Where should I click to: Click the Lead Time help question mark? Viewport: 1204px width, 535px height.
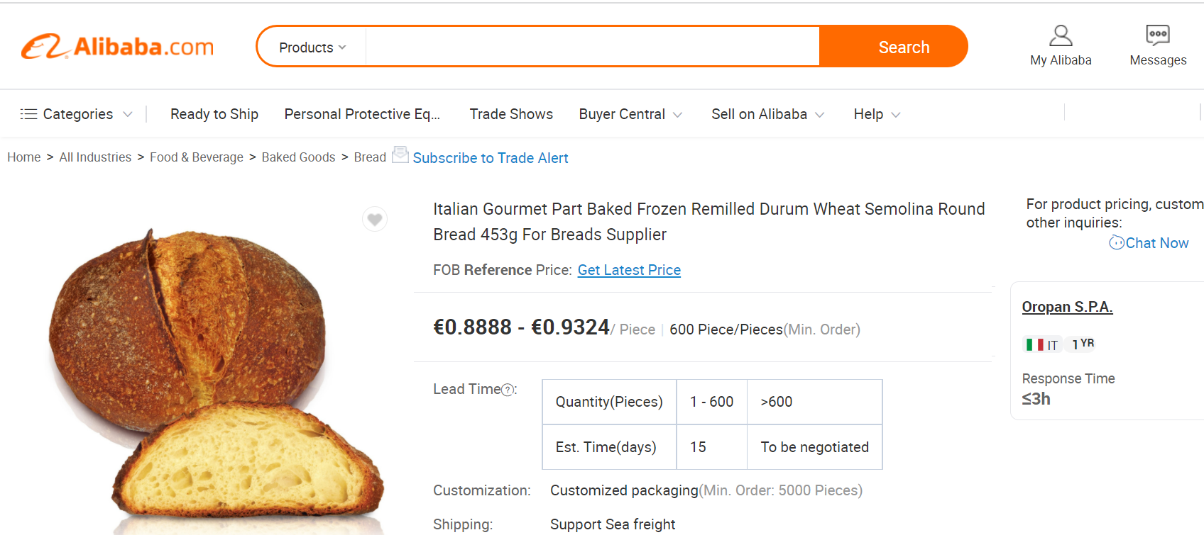tap(508, 390)
